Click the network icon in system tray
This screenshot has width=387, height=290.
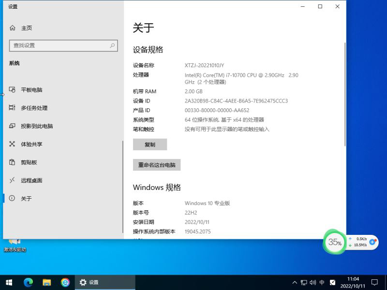pyautogui.click(x=304, y=282)
